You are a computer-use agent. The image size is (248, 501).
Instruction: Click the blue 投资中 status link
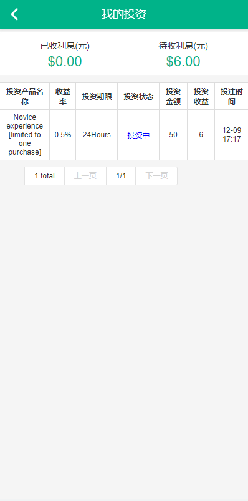[138, 135]
